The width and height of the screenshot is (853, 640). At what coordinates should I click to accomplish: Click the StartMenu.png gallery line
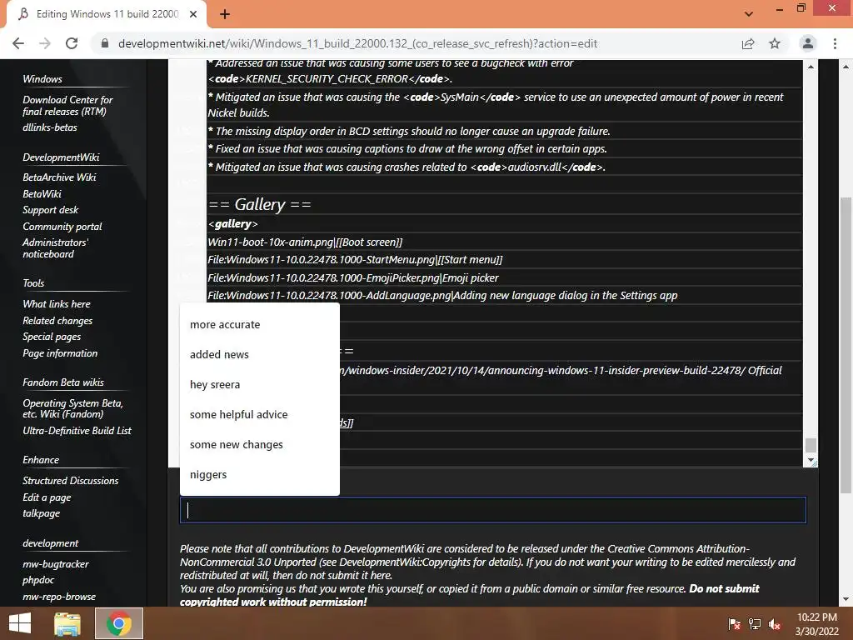pyautogui.click(x=355, y=260)
